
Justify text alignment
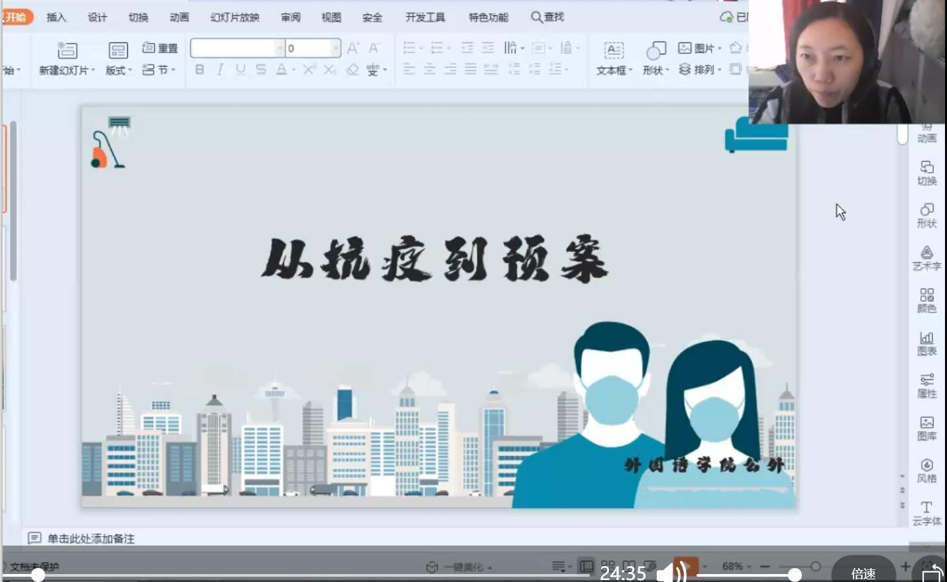pyautogui.click(x=471, y=69)
